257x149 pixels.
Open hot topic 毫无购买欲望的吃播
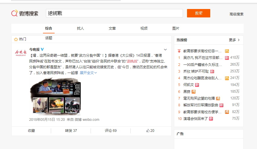[x=199, y=98]
